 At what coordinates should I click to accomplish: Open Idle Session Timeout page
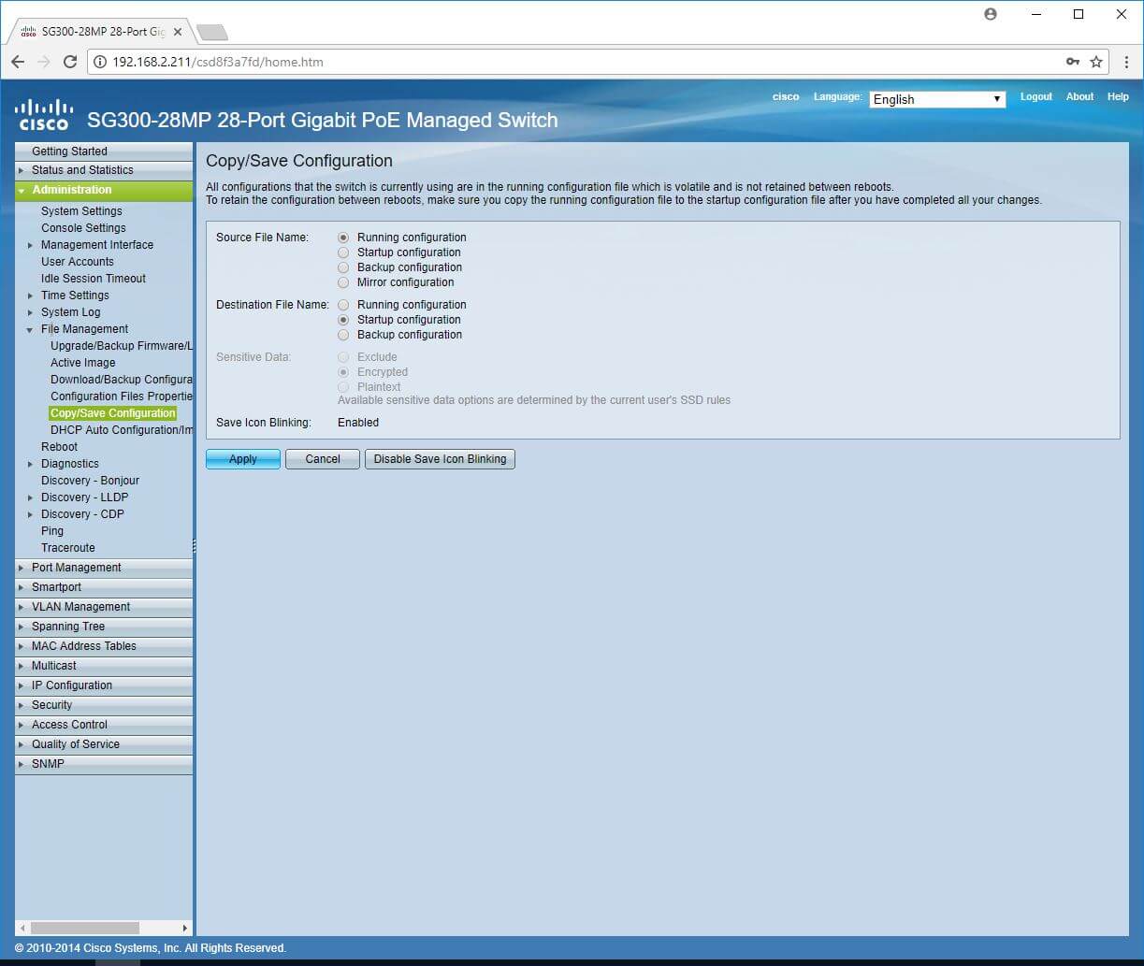(x=94, y=279)
